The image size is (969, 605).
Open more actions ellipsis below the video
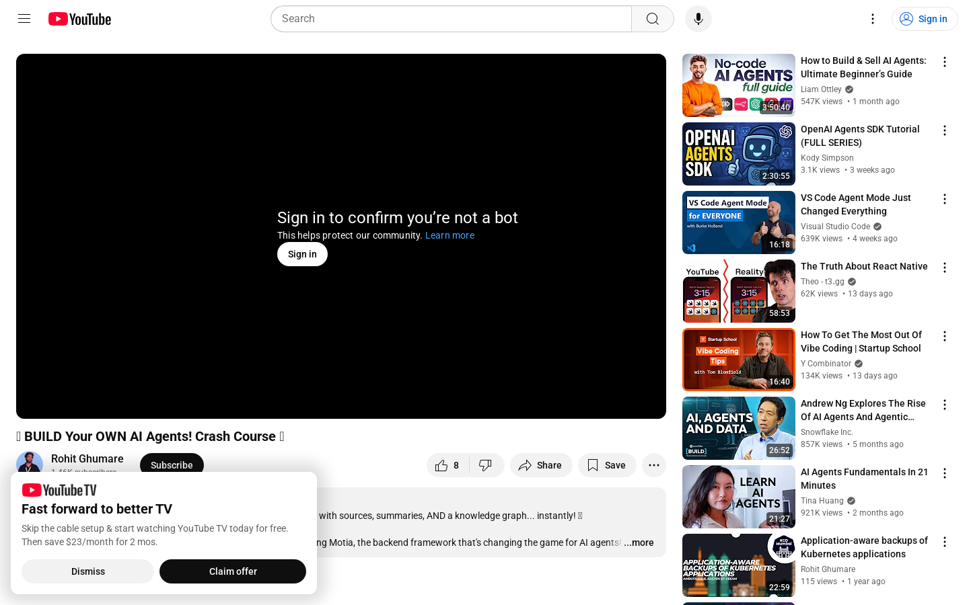point(654,465)
